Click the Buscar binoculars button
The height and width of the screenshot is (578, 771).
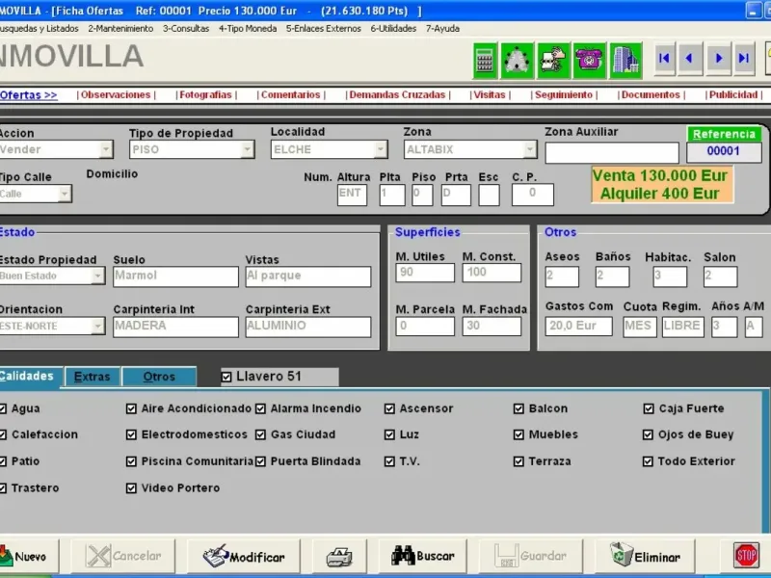pos(423,556)
